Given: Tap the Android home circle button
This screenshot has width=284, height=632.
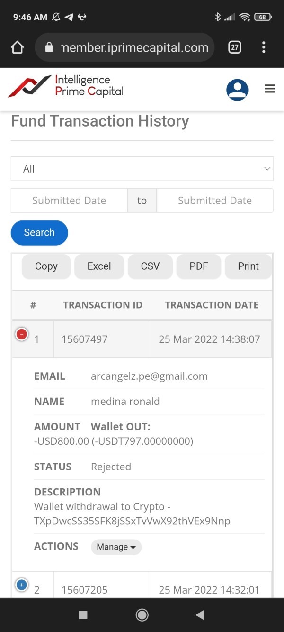Looking at the screenshot, I should [142, 615].
